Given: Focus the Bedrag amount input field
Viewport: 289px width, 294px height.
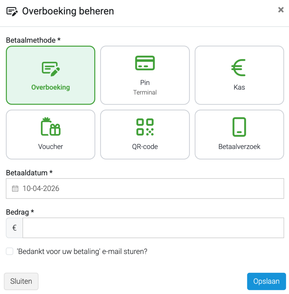Looking at the screenshot, I should [153, 228].
